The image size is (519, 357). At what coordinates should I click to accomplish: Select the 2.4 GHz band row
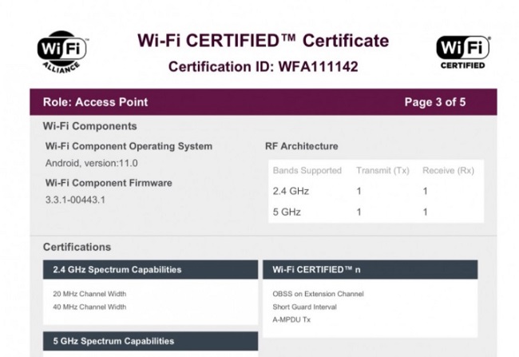coord(376,191)
